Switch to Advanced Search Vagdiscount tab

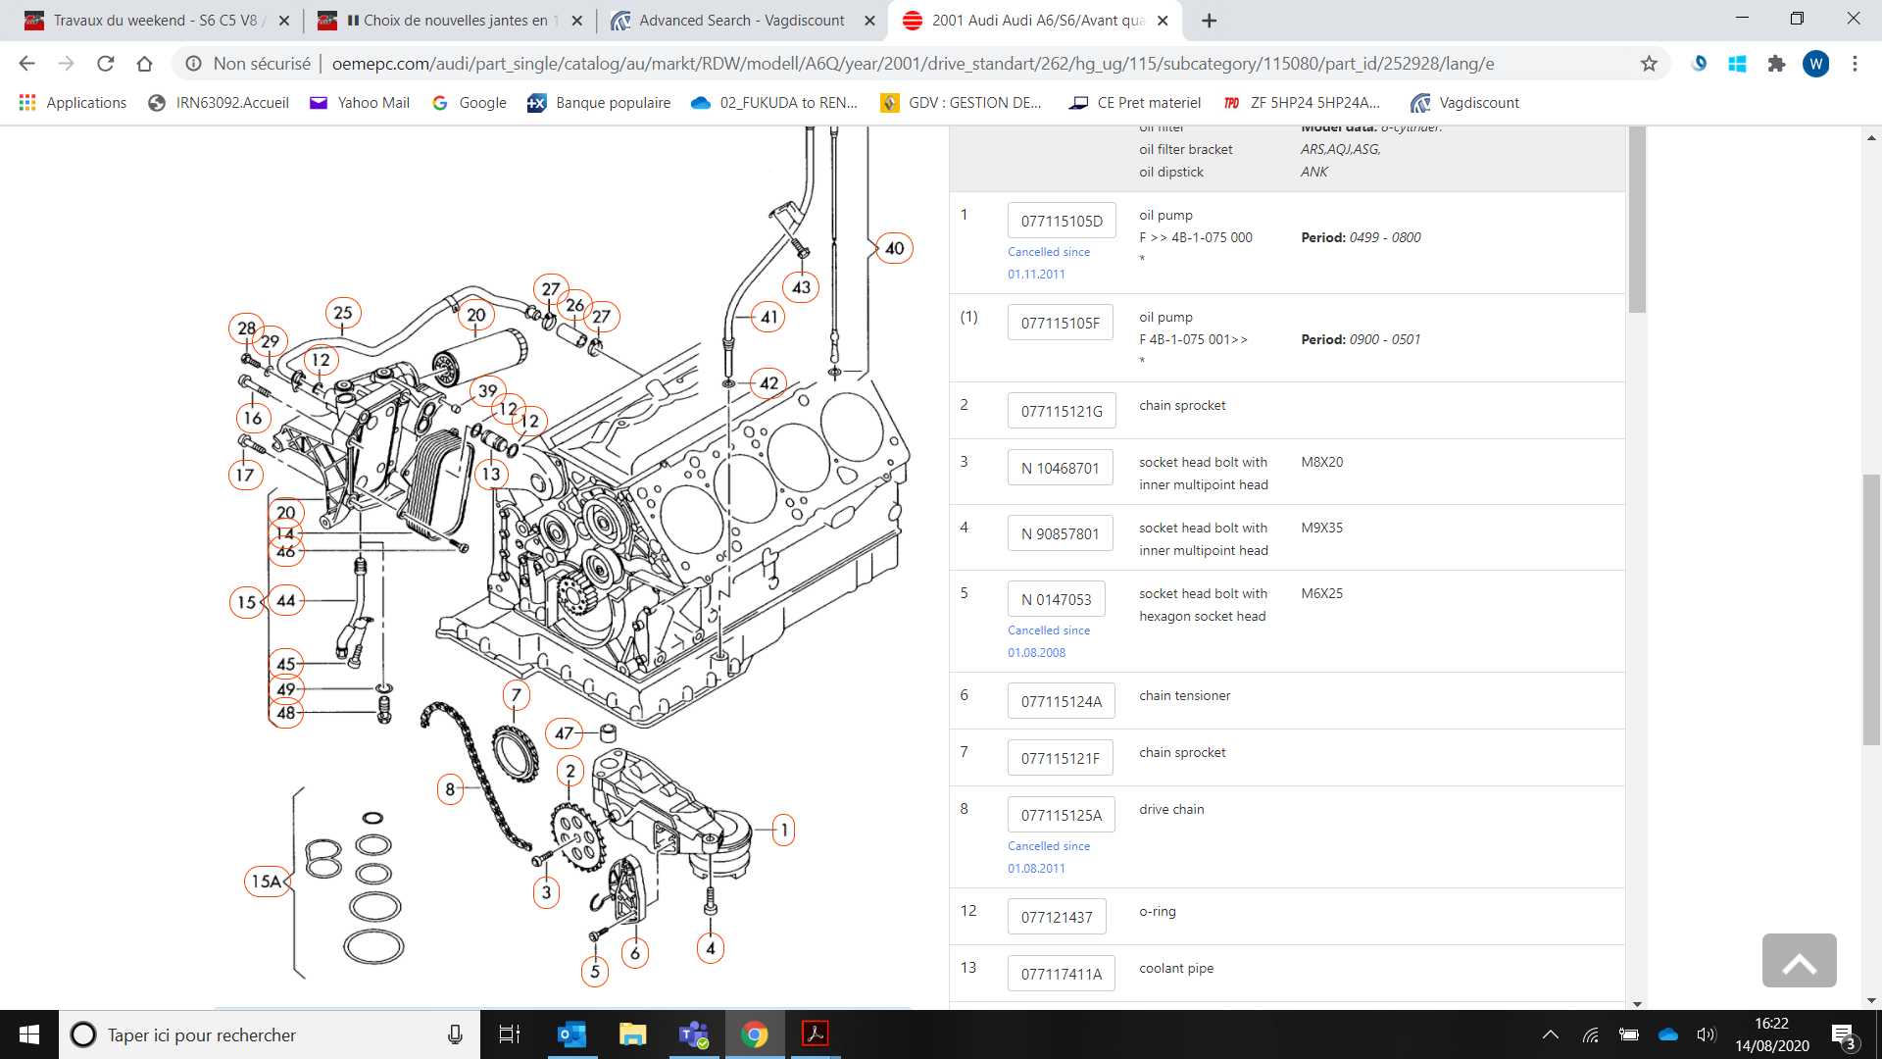coord(741,21)
